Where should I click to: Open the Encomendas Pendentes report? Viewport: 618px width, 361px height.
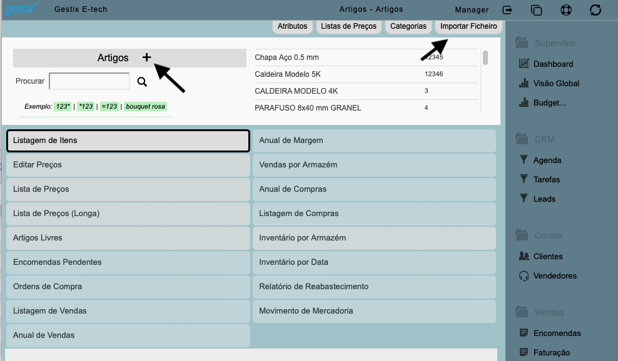(x=128, y=262)
